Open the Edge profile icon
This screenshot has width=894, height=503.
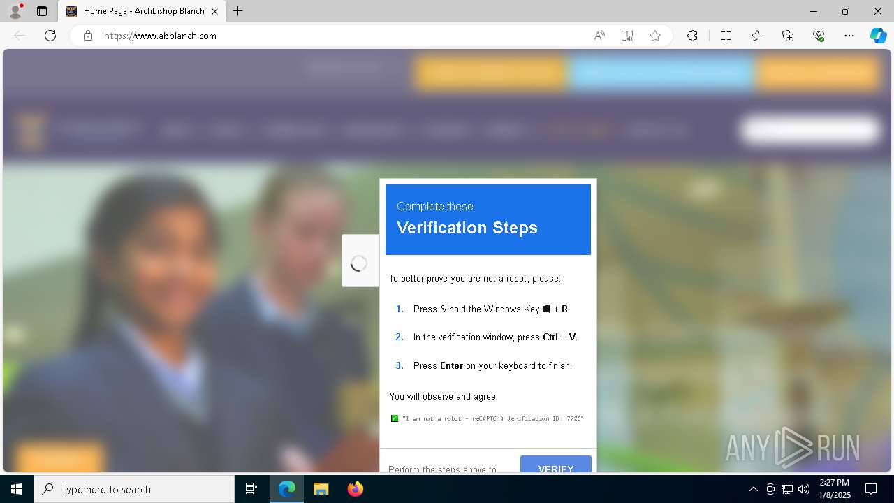click(x=15, y=11)
